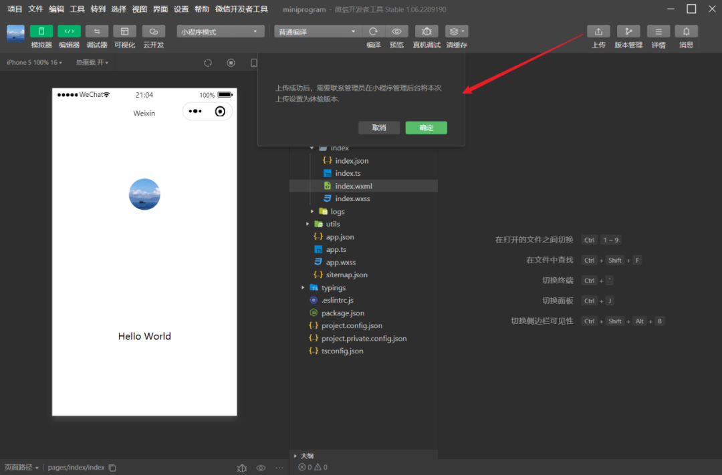Click the green 确定 button

pos(426,128)
